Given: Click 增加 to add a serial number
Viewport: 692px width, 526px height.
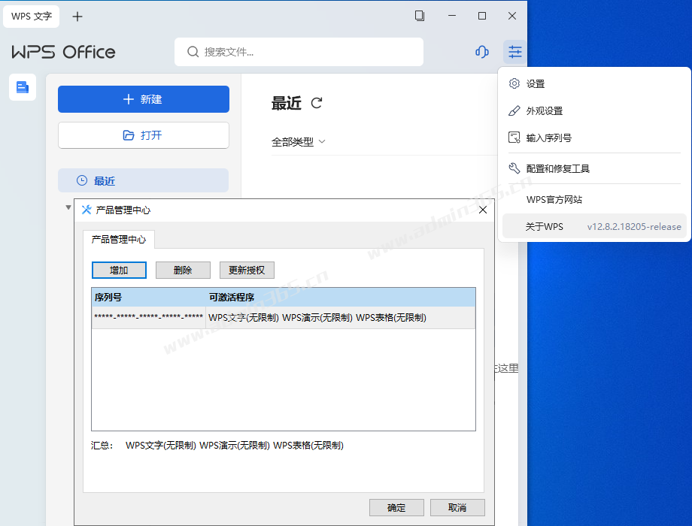Looking at the screenshot, I should click(x=119, y=271).
